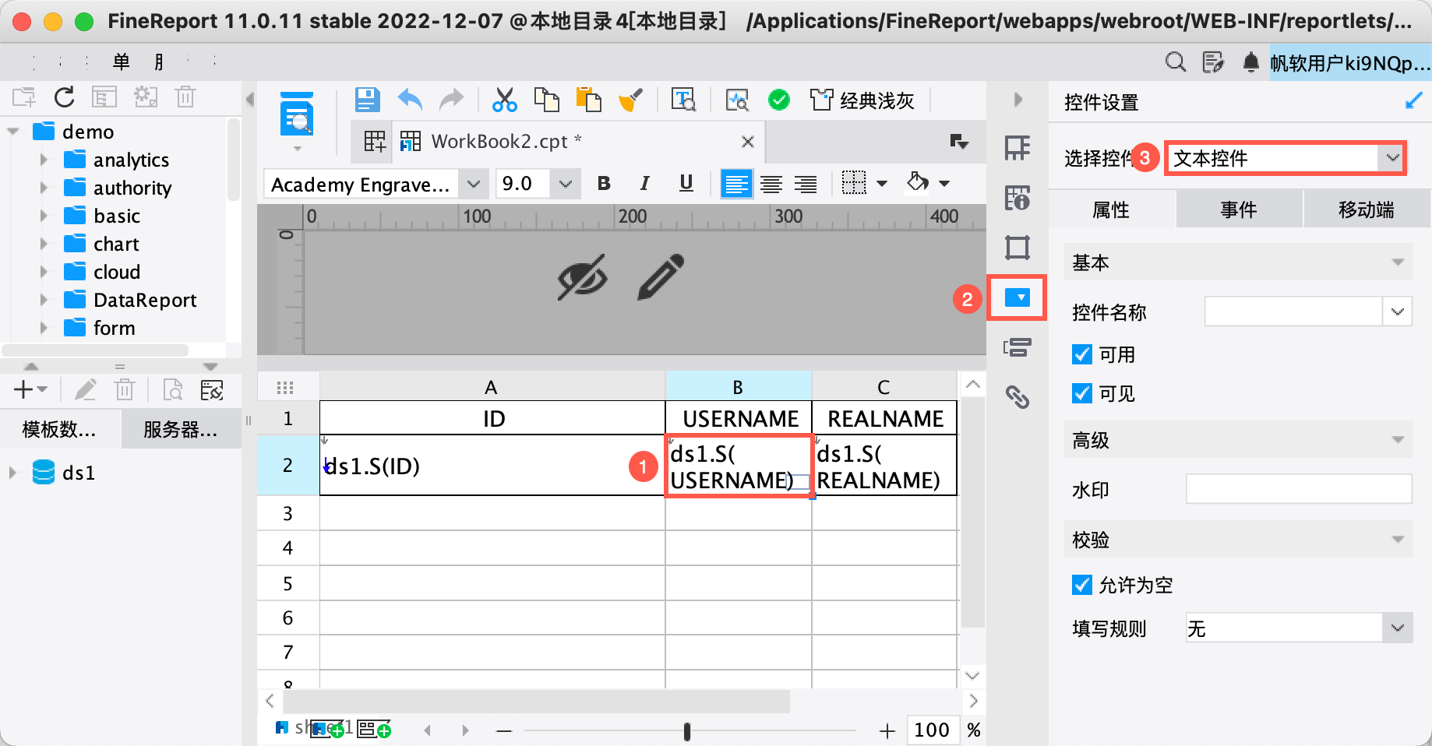The height and width of the screenshot is (746, 1432).
Task: Switch to the 移动端 tab
Action: pyautogui.click(x=1367, y=209)
